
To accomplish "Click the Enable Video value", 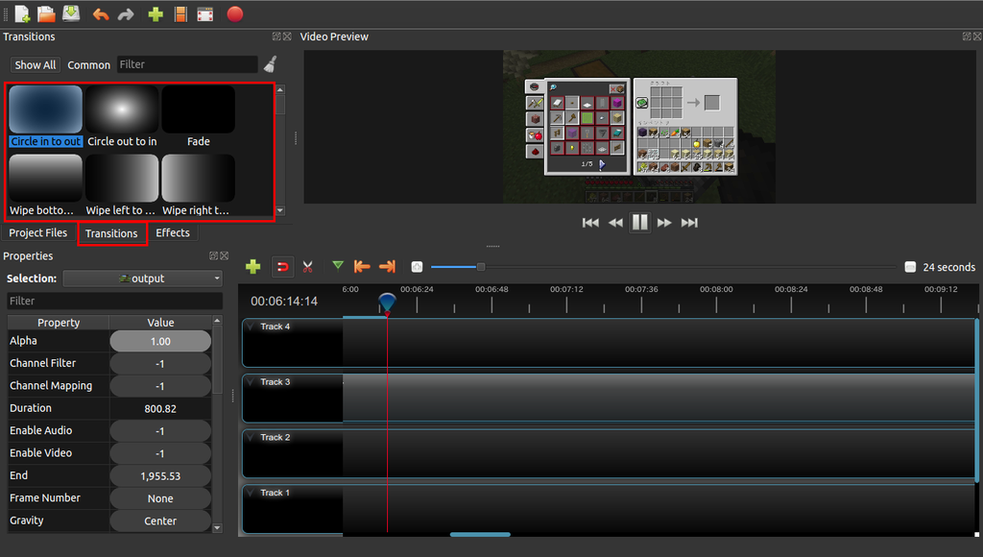I will (x=160, y=453).
